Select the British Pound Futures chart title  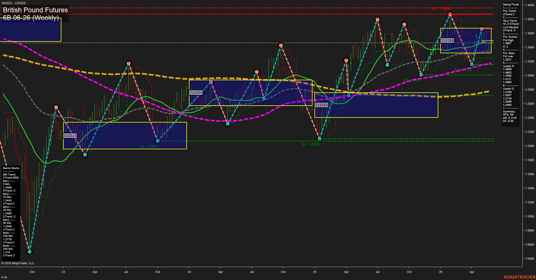point(35,10)
